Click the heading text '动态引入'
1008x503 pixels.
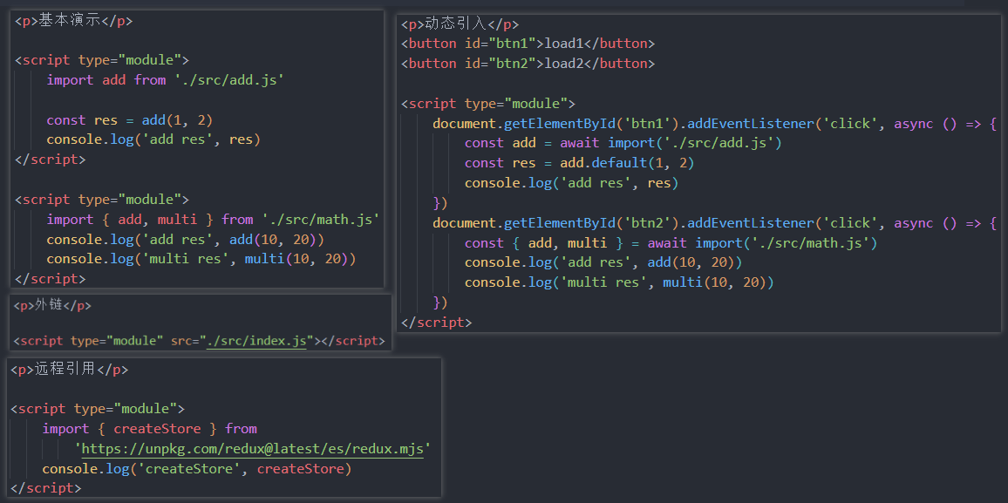click(x=456, y=24)
